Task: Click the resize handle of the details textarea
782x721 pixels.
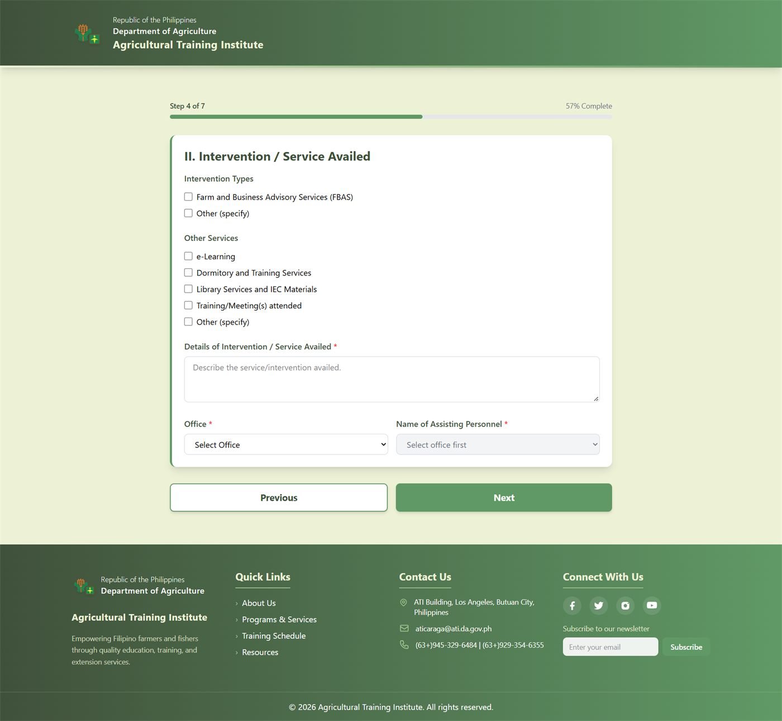Action: (x=596, y=399)
